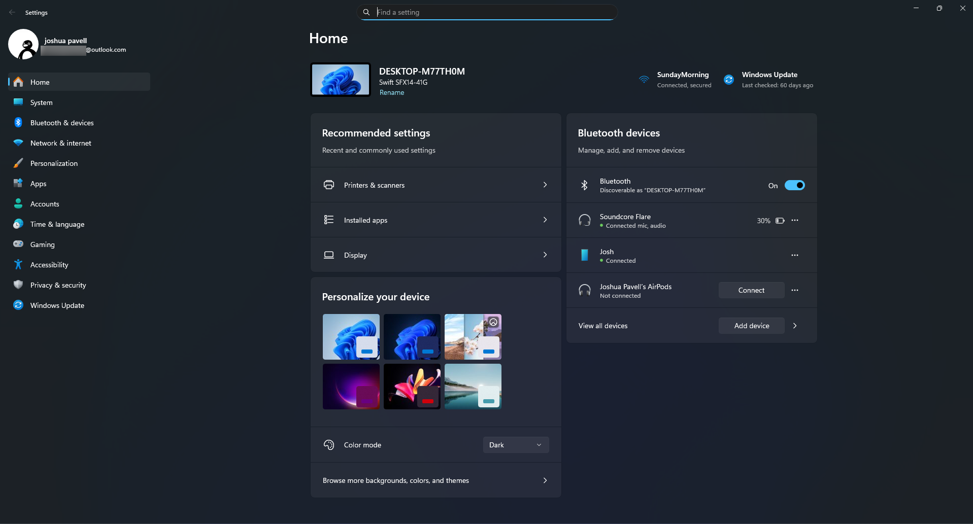The image size is (973, 524).
Task: Click the System monitor icon
Action: coord(18,102)
